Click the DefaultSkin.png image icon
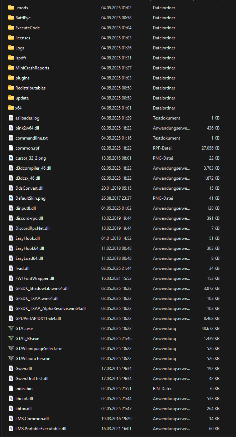This screenshot has height=437, width=236. [x=11, y=198]
